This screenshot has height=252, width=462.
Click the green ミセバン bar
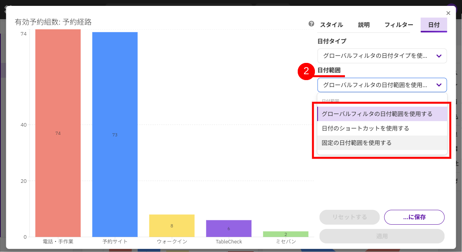point(286,234)
